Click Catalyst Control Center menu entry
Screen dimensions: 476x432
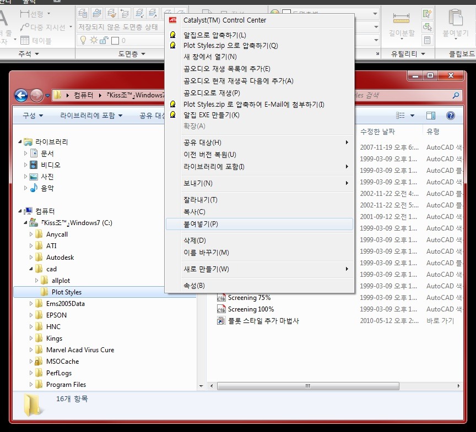click(225, 20)
